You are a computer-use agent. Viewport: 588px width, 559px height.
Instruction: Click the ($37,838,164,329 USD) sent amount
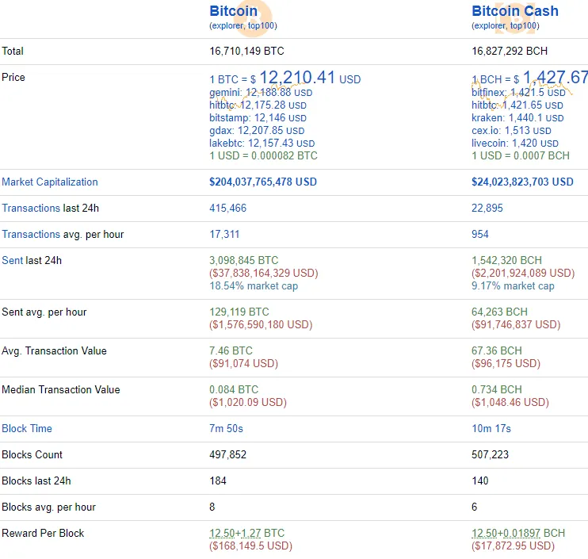point(264,273)
